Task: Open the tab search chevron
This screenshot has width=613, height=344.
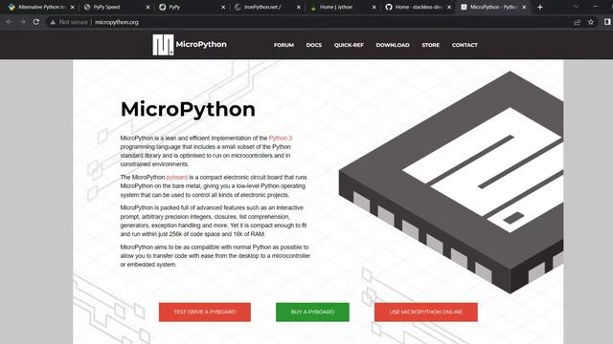Action: point(577,7)
